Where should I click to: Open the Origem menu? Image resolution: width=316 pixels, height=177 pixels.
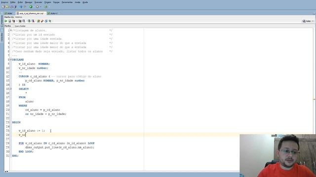[x=48, y=2]
